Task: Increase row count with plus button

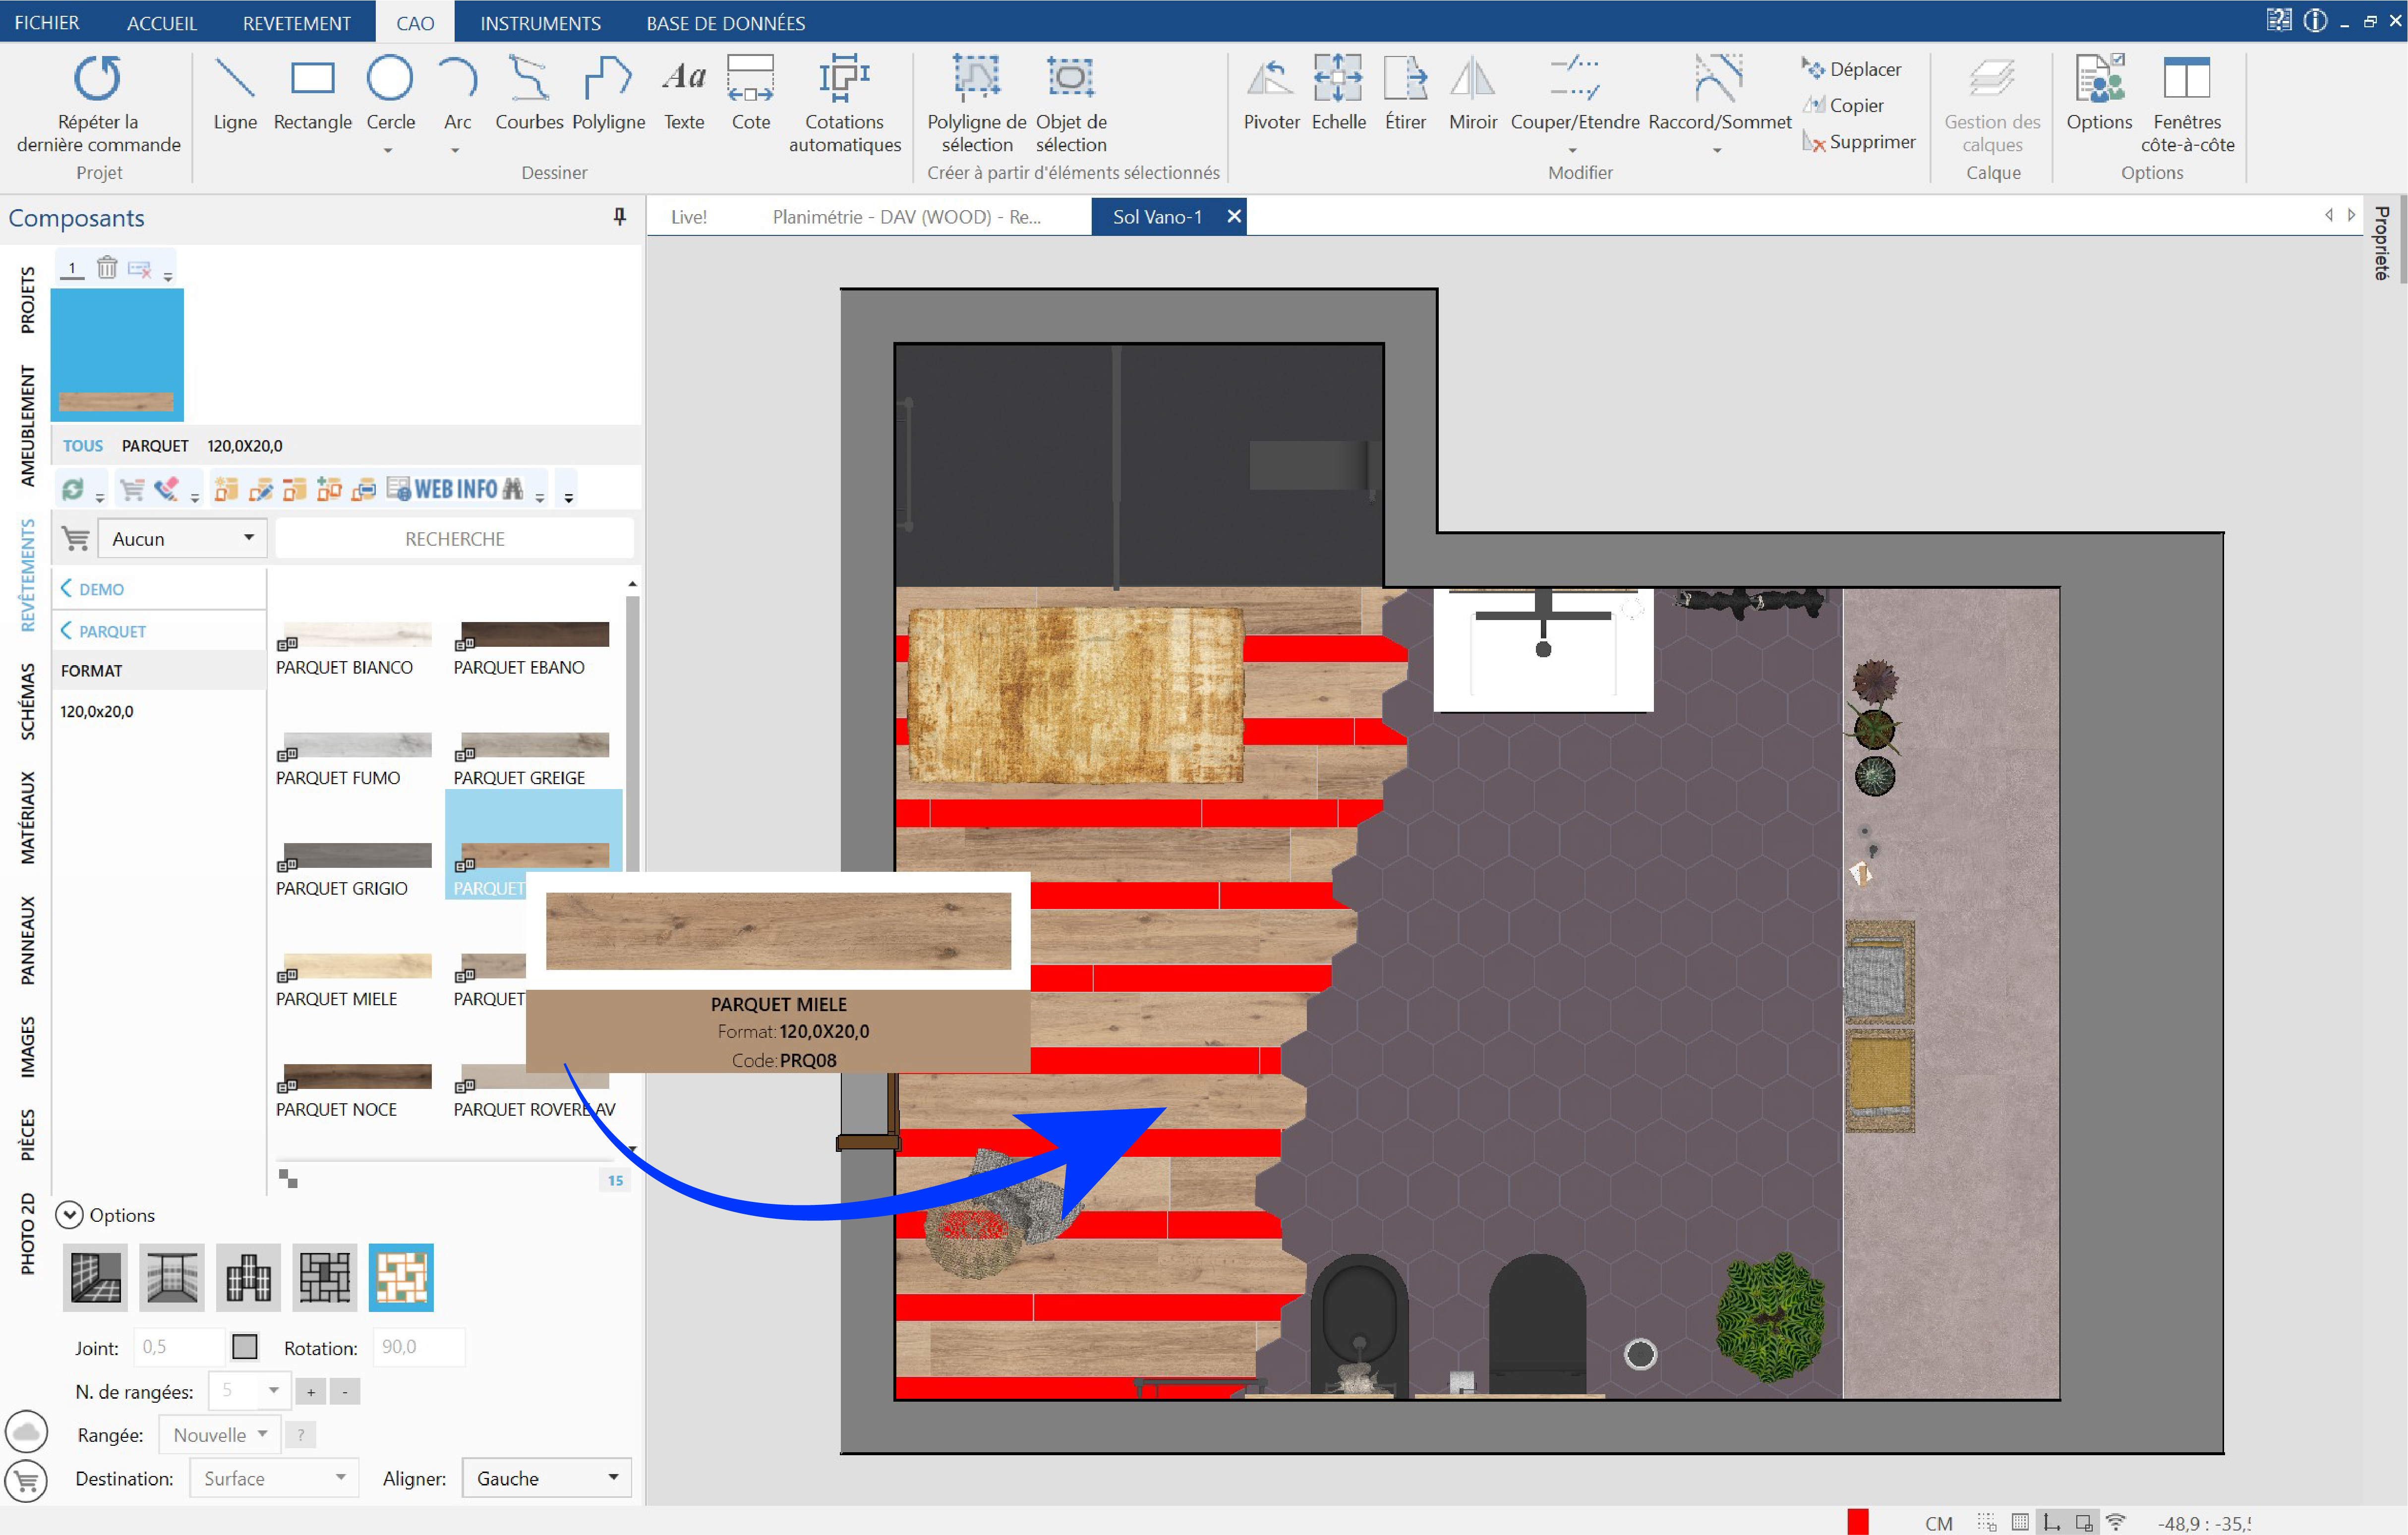Action: click(311, 1392)
